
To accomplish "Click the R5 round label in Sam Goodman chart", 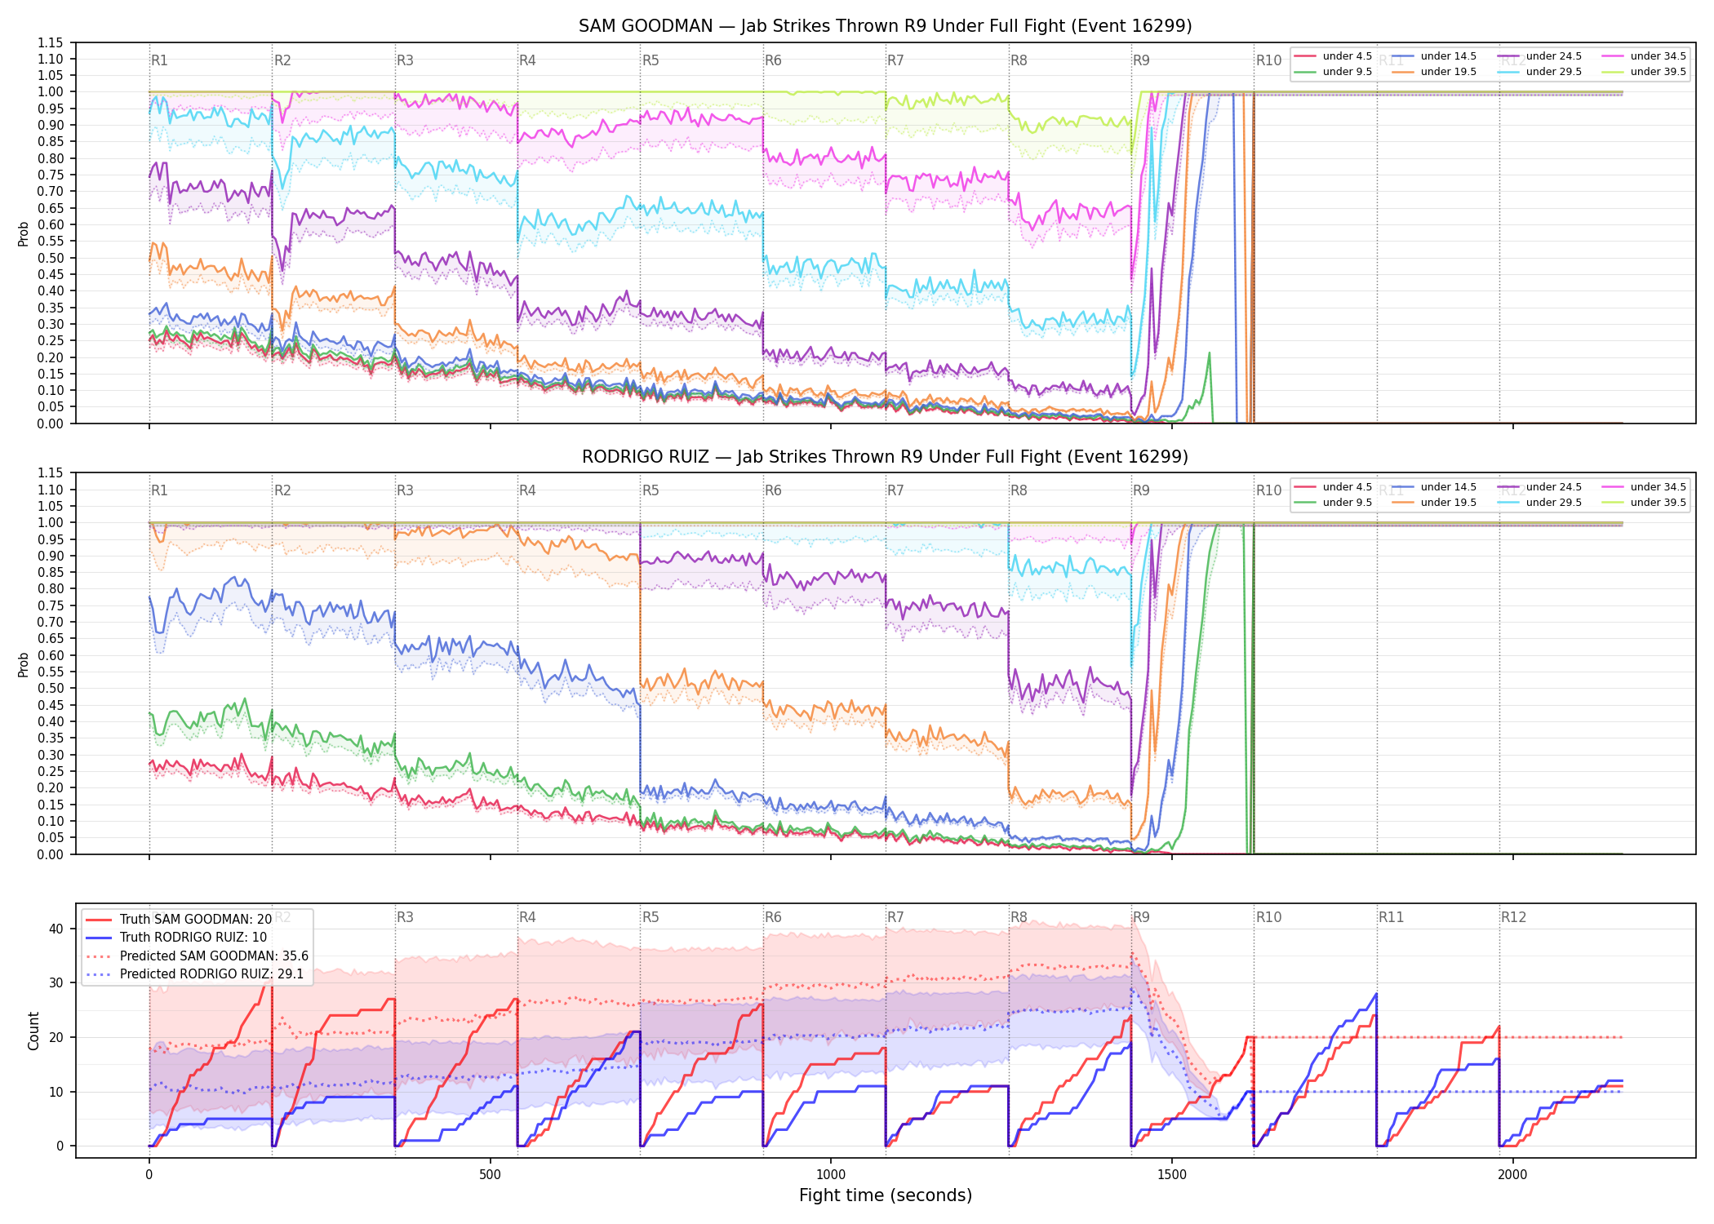I will [x=651, y=60].
